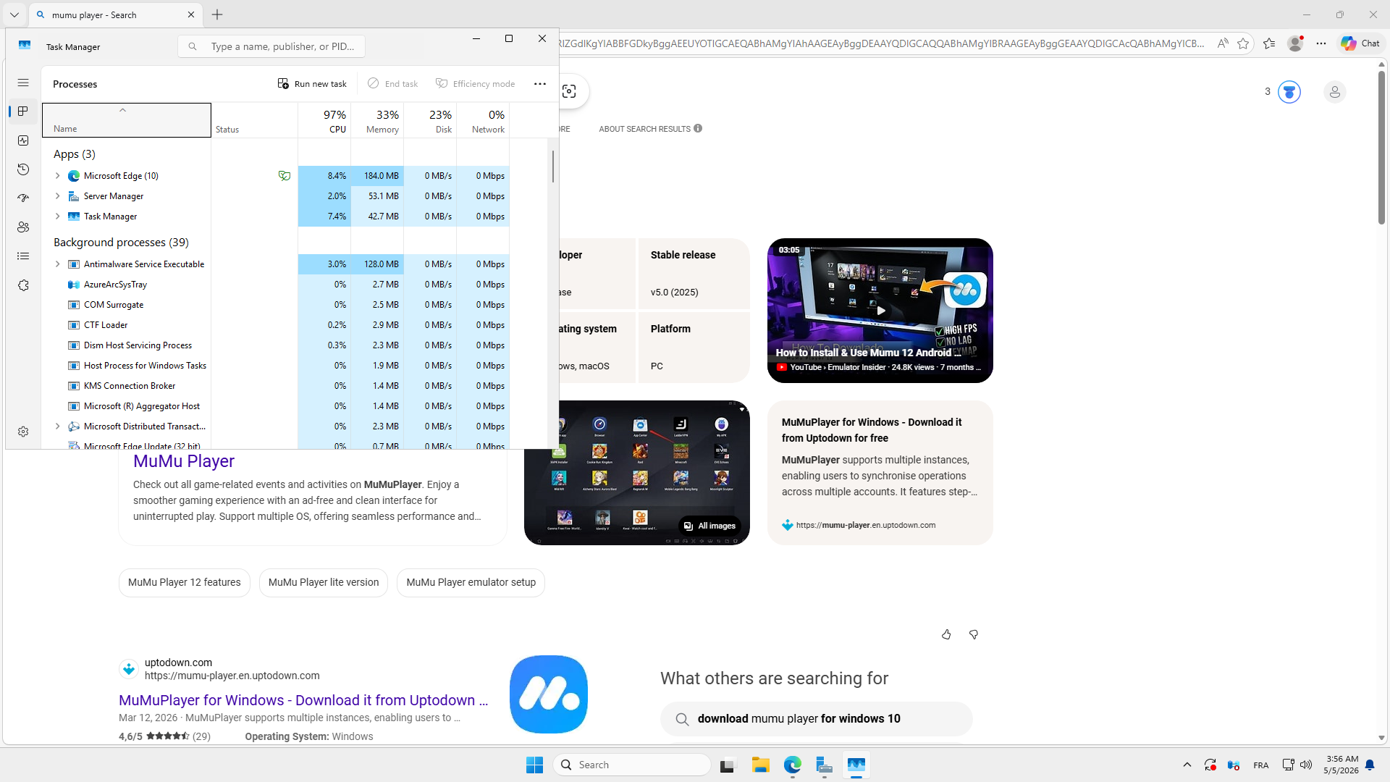Click thumbs down feedback icon
This screenshot has height=782, width=1390.
click(x=974, y=635)
